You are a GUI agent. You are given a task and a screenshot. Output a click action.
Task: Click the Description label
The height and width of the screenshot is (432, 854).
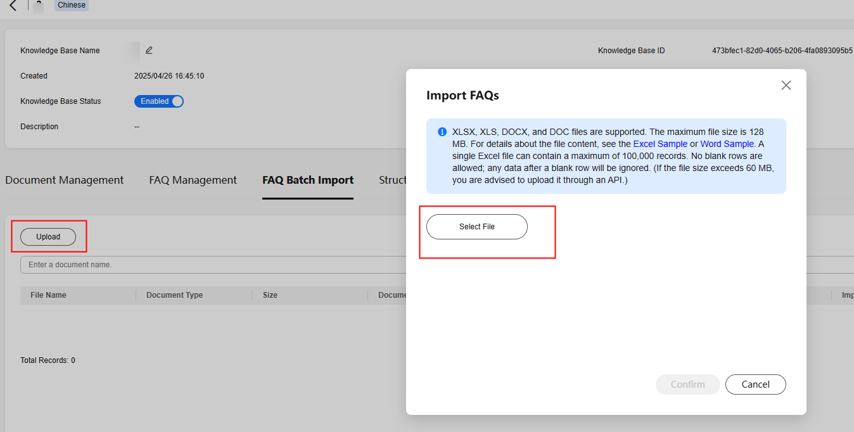[x=39, y=127]
